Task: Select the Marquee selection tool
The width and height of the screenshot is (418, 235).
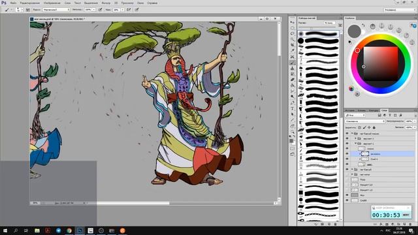Action: click(293, 27)
